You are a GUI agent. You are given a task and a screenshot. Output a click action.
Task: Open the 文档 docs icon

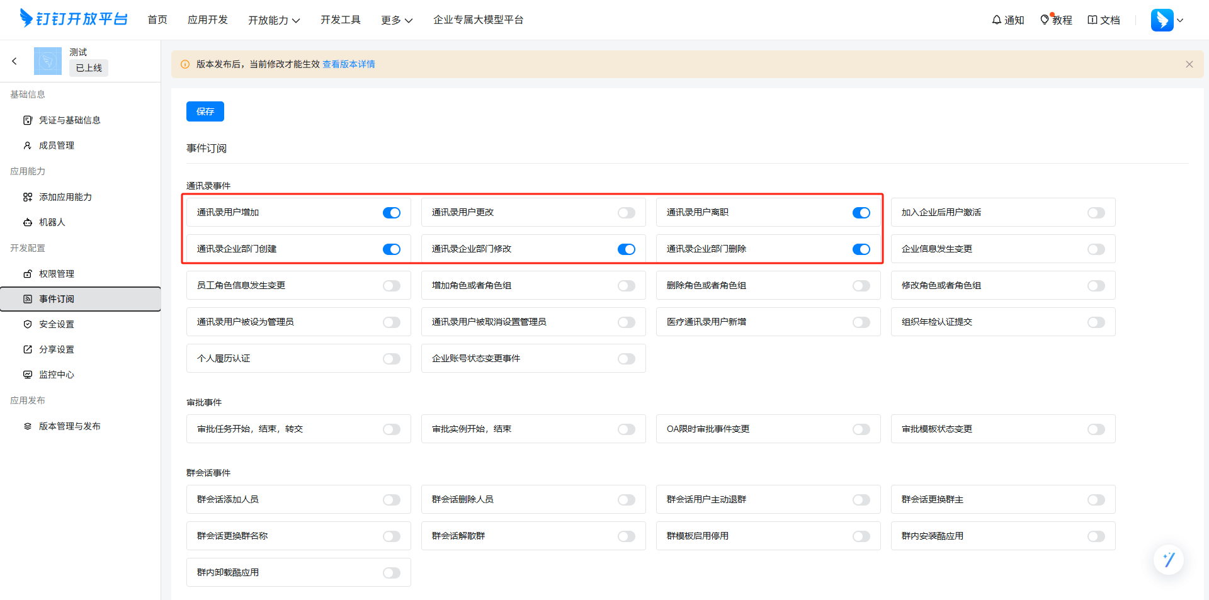pyautogui.click(x=1093, y=20)
